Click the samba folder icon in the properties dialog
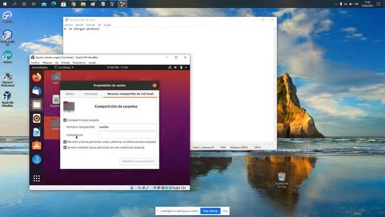385x217 pixels. pos(69,107)
